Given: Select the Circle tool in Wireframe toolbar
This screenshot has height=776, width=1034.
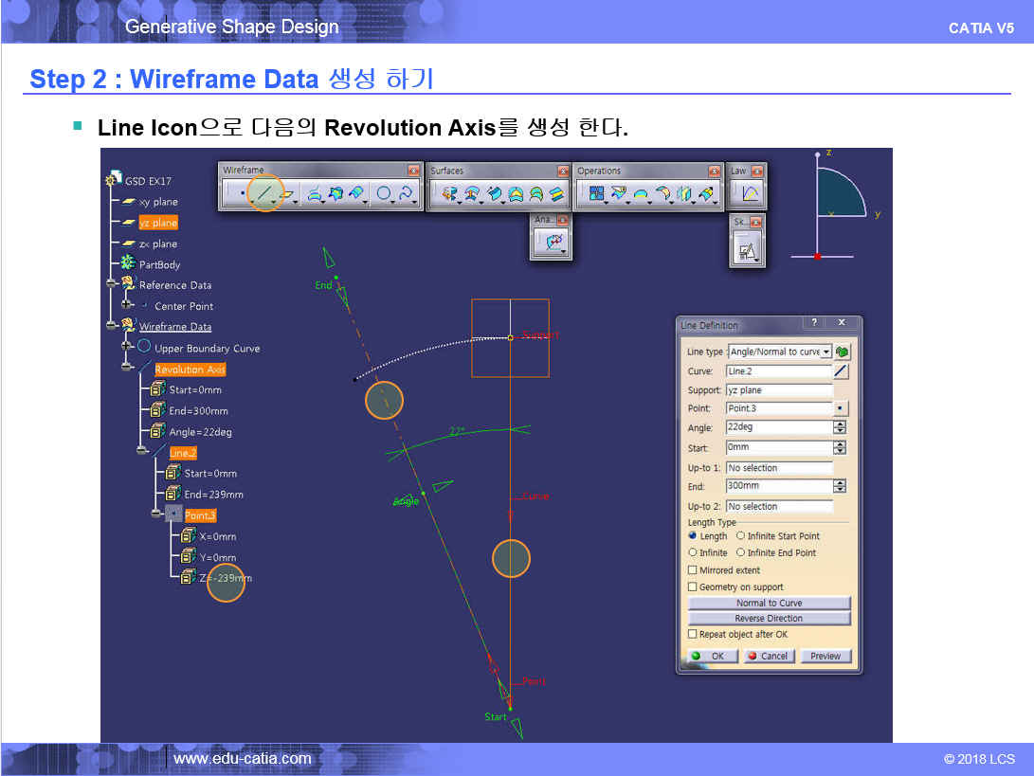Looking at the screenshot, I should (x=383, y=193).
